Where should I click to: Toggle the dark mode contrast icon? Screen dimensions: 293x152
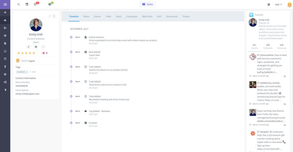coord(269,4)
